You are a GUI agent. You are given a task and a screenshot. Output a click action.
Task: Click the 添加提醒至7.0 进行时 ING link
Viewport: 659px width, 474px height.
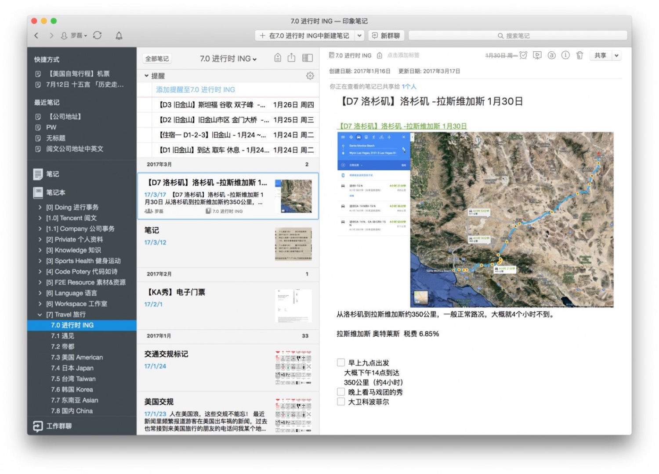click(x=196, y=90)
